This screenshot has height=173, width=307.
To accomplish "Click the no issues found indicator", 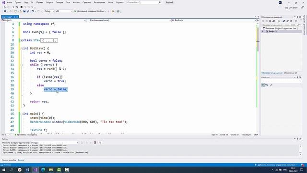I will pos(26,135).
